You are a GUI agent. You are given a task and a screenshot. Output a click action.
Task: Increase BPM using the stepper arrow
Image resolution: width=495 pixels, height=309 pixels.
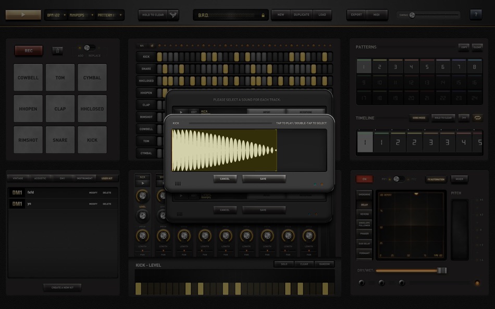pos(65,15)
